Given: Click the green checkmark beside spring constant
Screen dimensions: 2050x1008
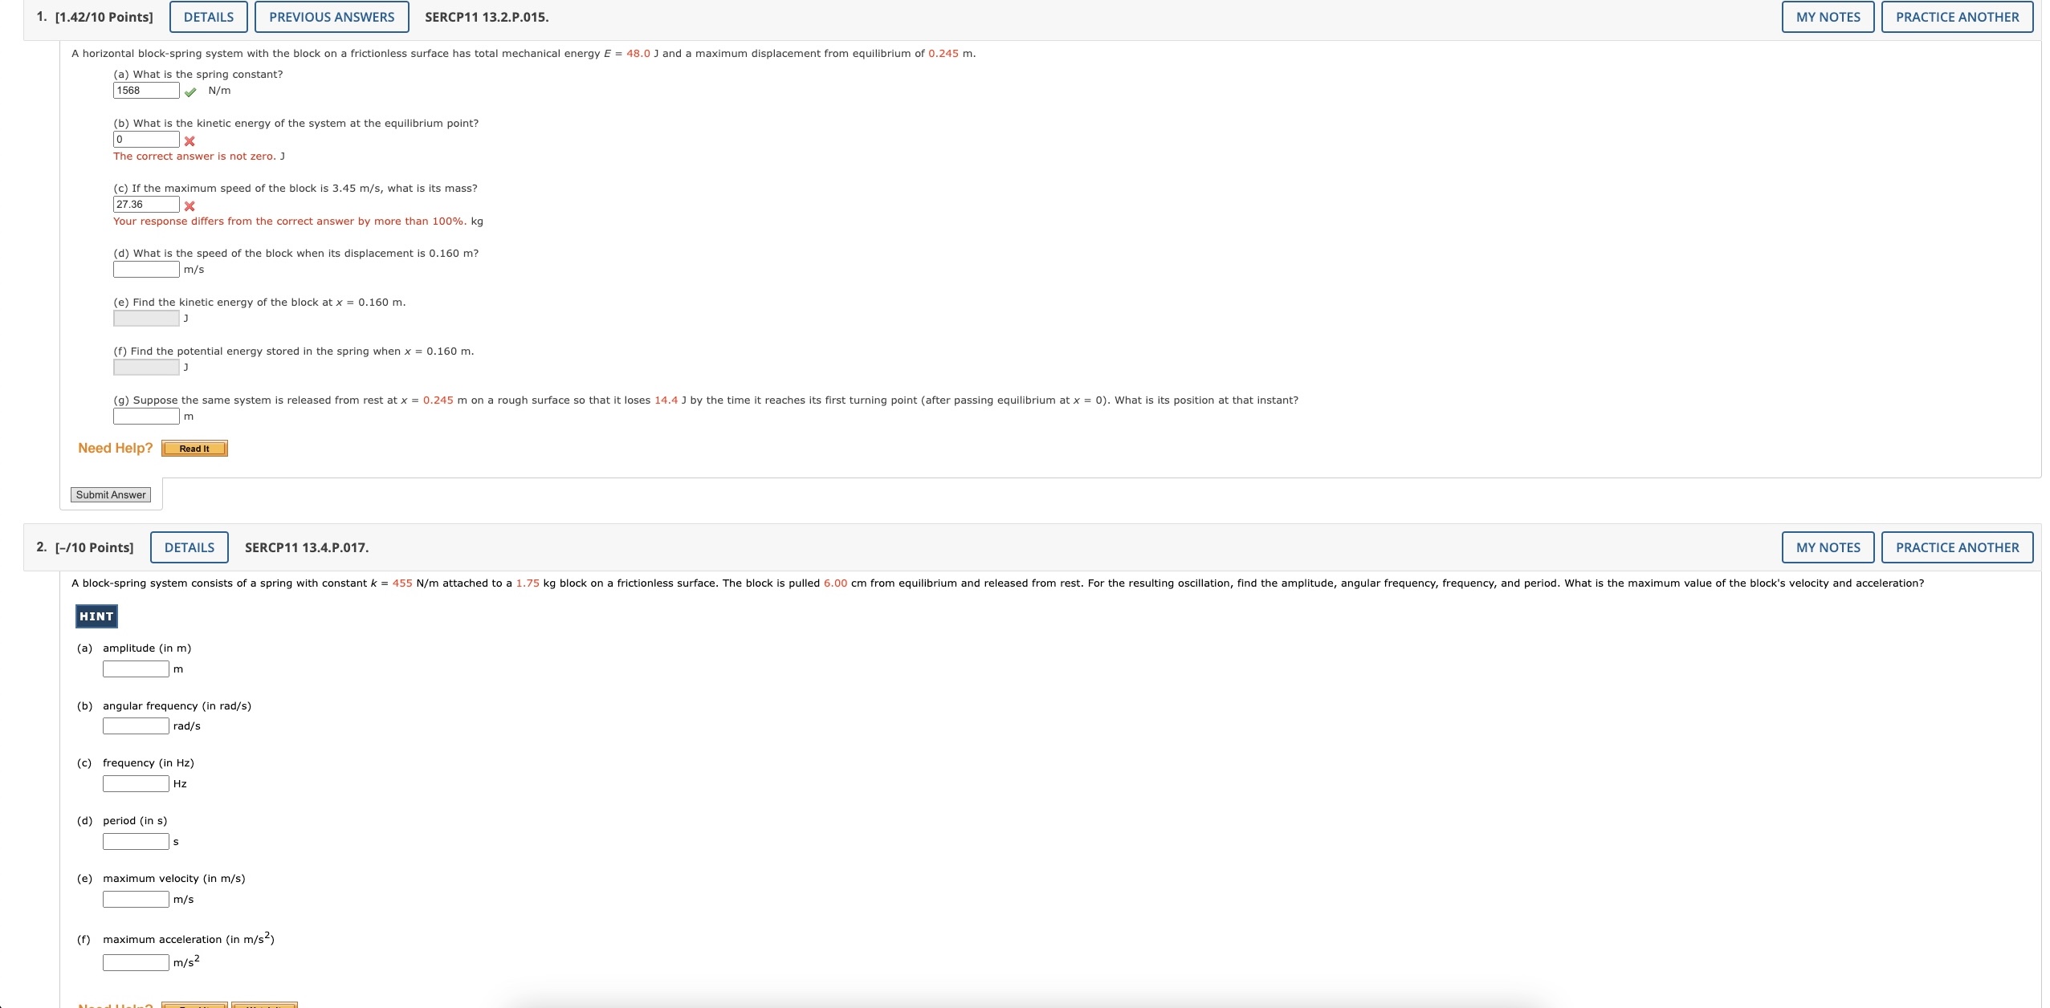Looking at the screenshot, I should (x=190, y=91).
